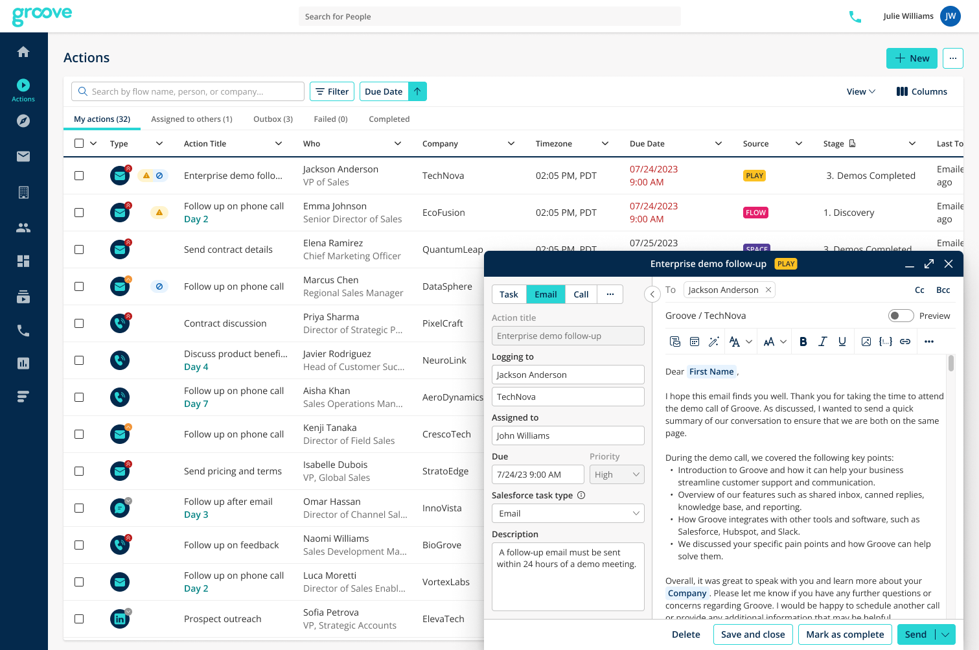979x650 pixels.
Task: Toggle bold formatting in the email editor
Action: [x=803, y=342]
